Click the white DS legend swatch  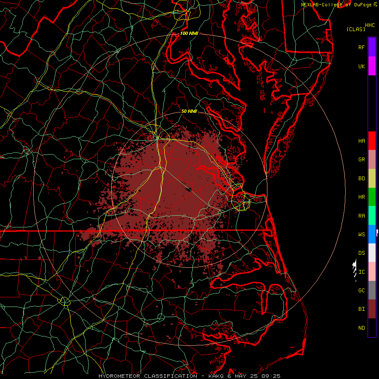point(372,253)
